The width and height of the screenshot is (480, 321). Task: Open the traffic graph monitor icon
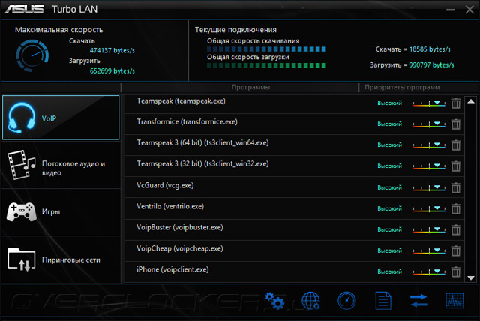click(454, 301)
